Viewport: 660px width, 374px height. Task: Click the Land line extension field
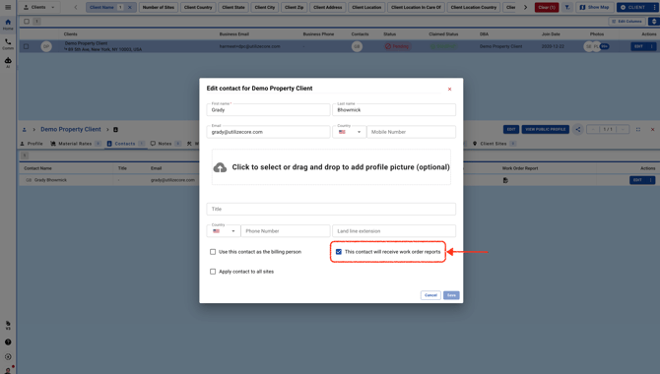pyautogui.click(x=394, y=231)
